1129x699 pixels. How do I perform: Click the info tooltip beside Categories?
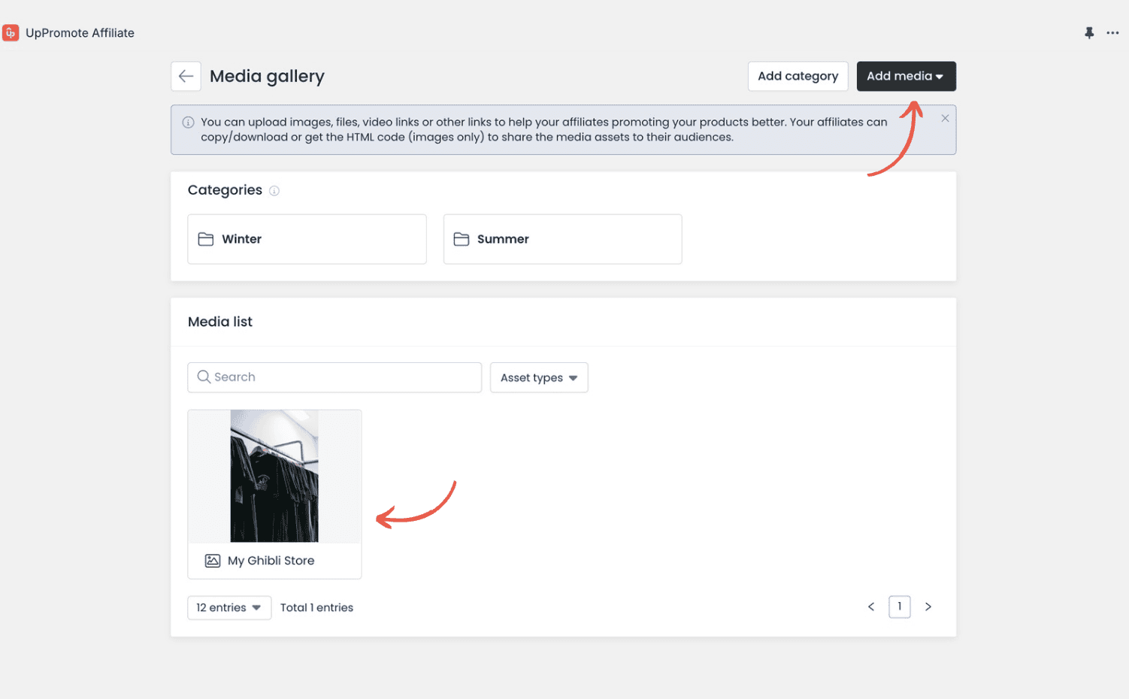274,191
